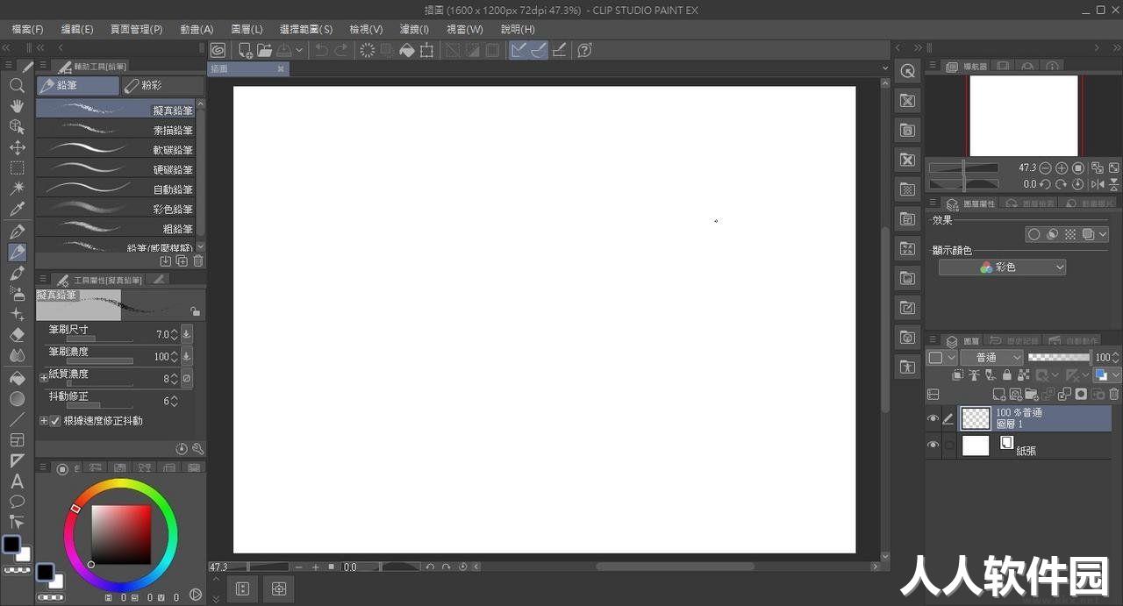Click the navigator canvas preview
This screenshot has width=1123, height=606.
(x=1023, y=116)
